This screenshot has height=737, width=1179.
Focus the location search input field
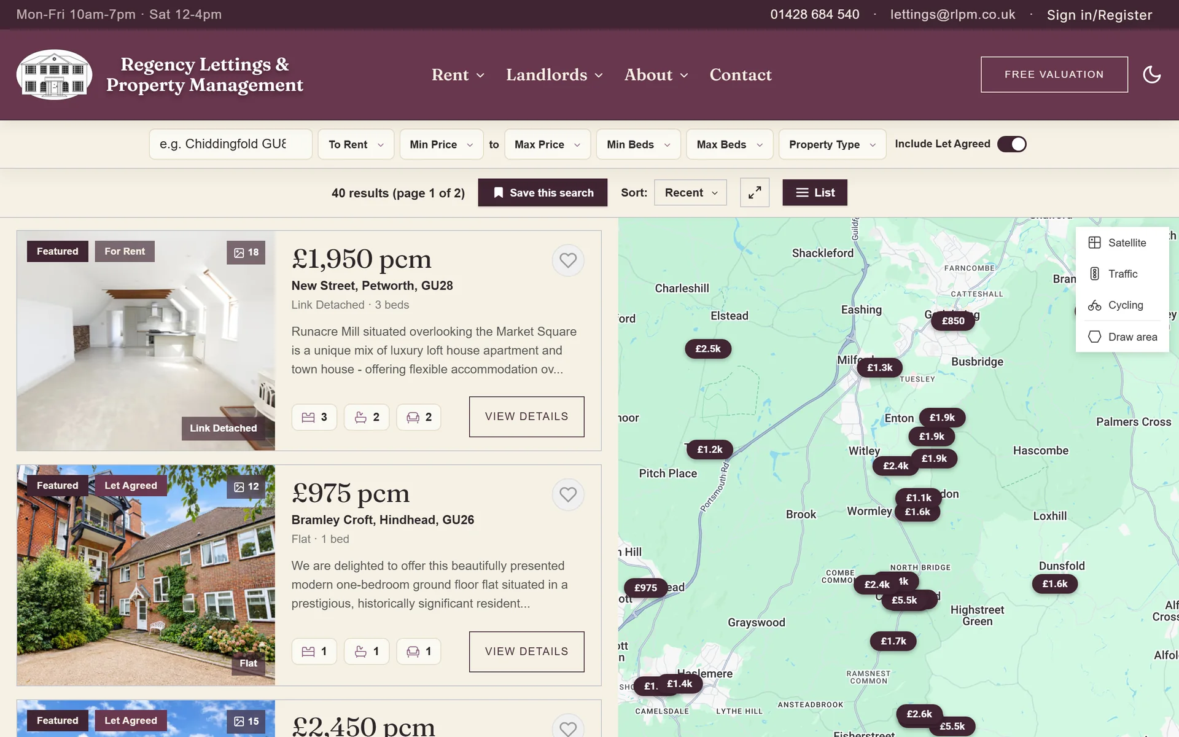tap(231, 144)
